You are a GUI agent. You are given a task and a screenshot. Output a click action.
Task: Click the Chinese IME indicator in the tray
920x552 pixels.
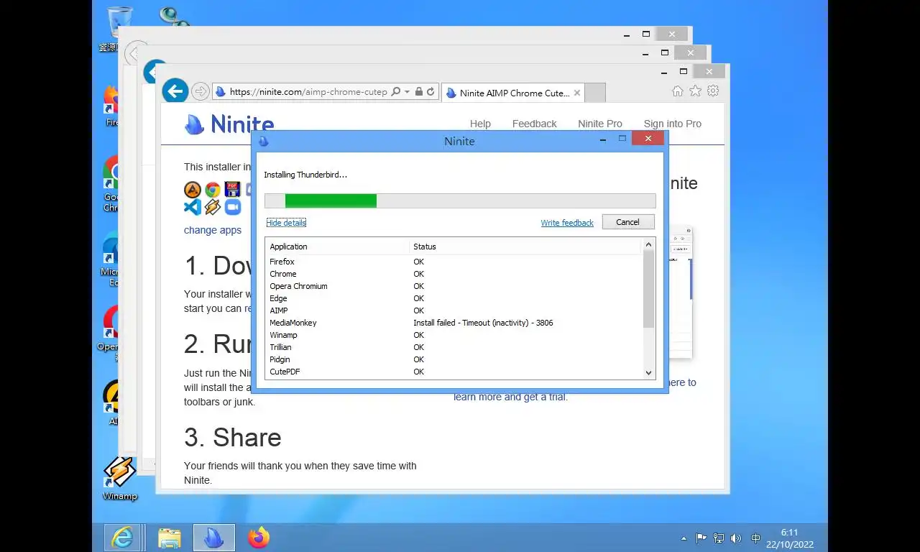755,538
